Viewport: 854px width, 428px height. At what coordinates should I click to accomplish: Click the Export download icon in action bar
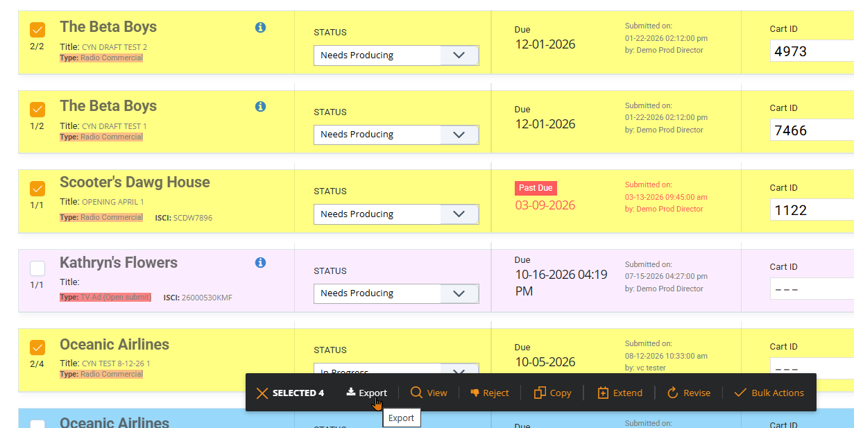(x=351, y=393)
